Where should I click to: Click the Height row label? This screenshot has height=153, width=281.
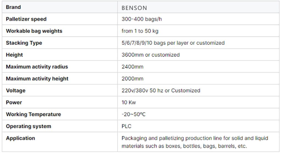click(14, 55)
